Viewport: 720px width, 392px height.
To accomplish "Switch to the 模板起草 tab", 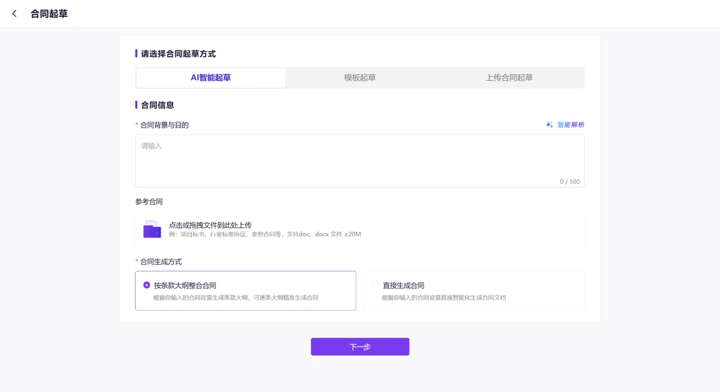I will click(x=359, y=78).
